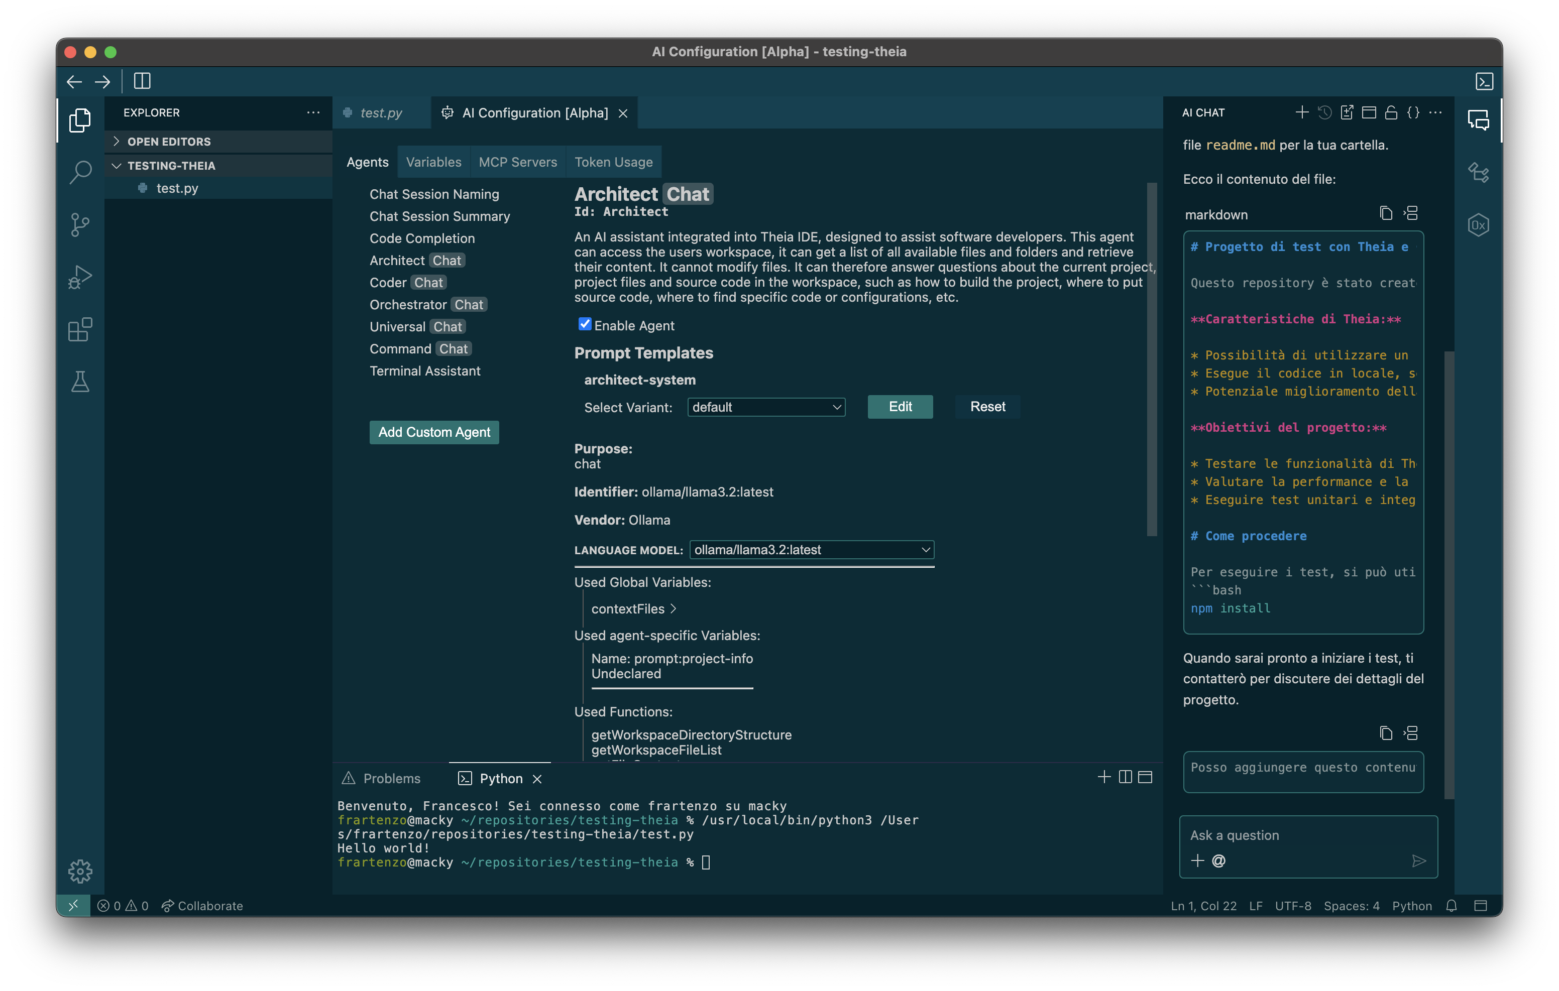Click the curly braces icon in AI Chat
Screen dimensions: 1559x991
(x=1413, y=112)
